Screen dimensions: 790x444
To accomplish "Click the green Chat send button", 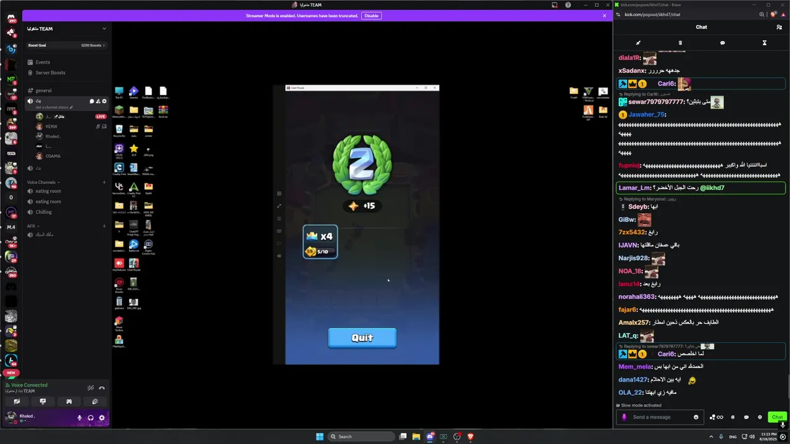I will (777, 417).
